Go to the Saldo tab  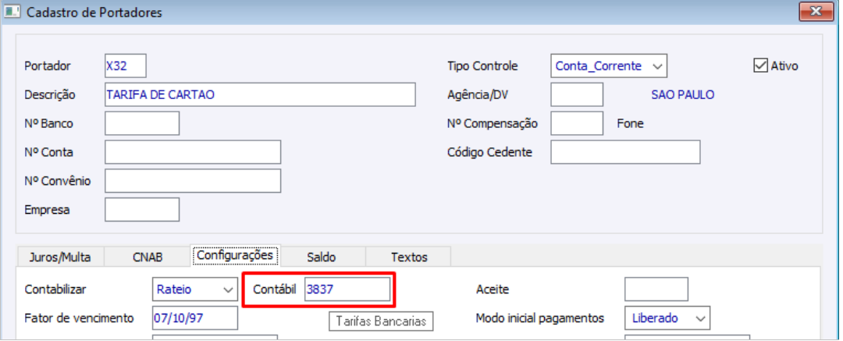coord(322,257)
